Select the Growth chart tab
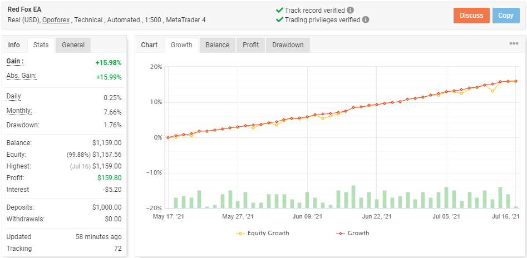The image size is (527, 258). point(181,45)
